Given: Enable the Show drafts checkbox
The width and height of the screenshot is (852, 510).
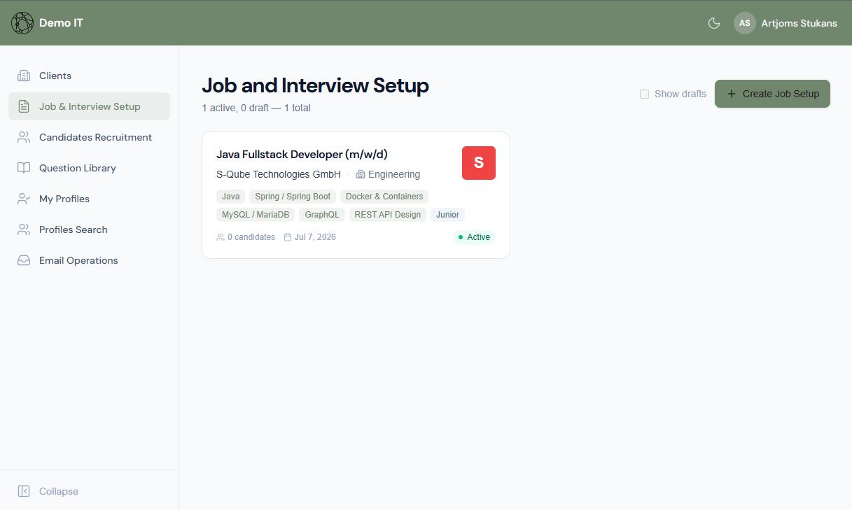Looking at the screenshot, I should (x=645, y=94).
